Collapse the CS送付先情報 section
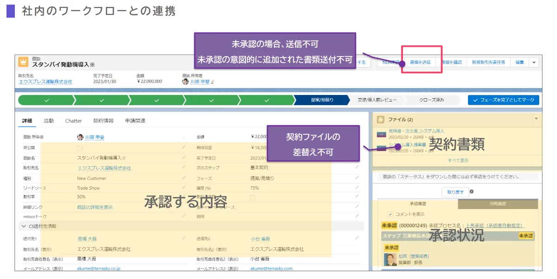The height and width of the screenshot is (279, 557). (x=24, y=226)
